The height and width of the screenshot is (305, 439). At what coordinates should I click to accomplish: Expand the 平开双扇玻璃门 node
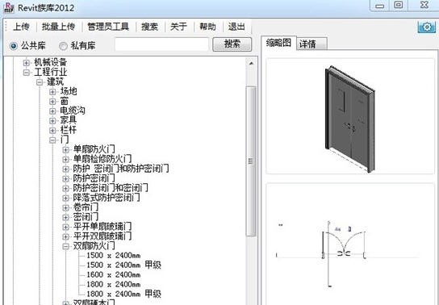coord(66,236)
